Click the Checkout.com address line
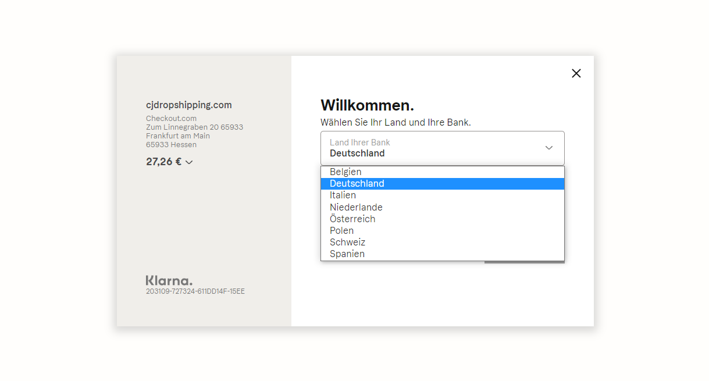The image size is (709, 381). (171, 119)
